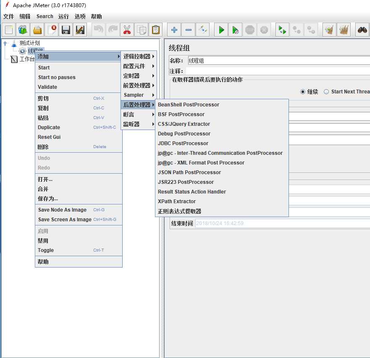Choose CSS/JQuery Extractor
370x358 pixels.
point(222,124)
